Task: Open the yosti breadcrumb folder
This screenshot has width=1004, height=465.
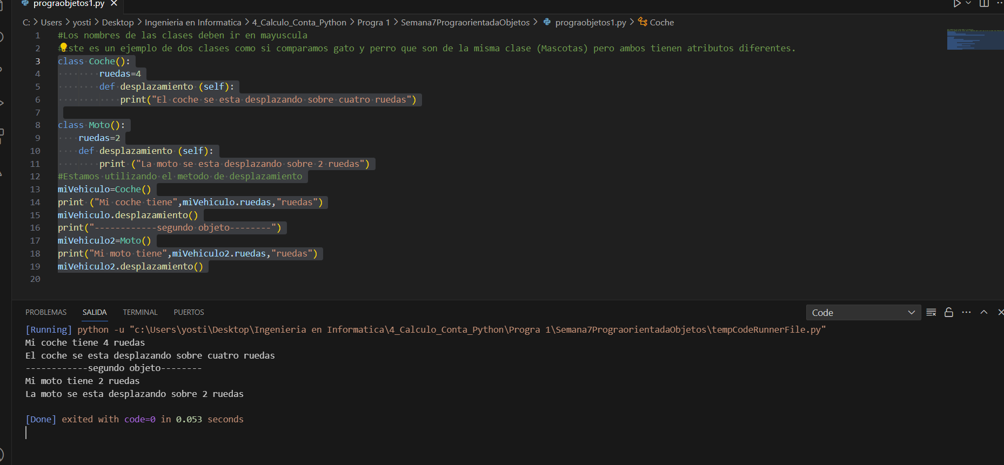Action: [x=82, y=22]
